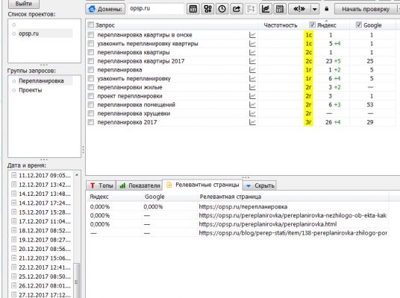Check the 'узаконить перепланировку квартиры' row checkbox

(91, 43)
